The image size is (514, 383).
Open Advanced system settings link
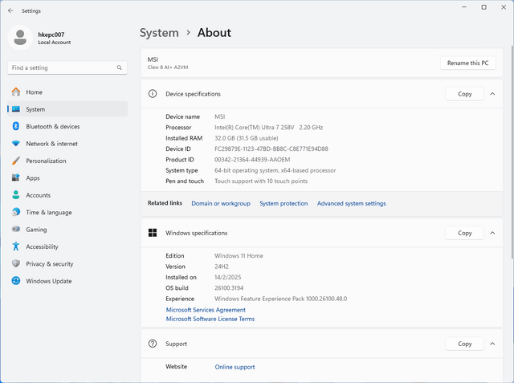352,203
